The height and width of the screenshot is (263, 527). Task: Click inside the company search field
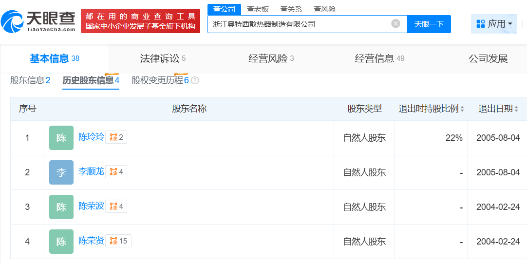point(300,24)
